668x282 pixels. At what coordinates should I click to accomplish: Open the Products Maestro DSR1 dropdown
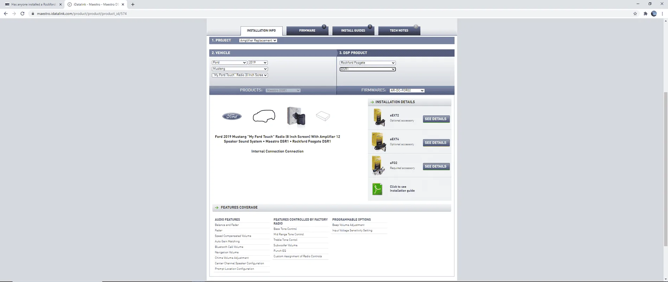tap(283, 90)
